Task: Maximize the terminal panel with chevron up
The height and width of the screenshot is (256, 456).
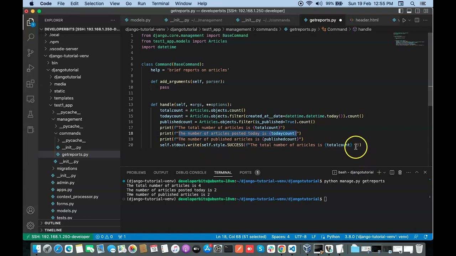Action: click(416, 172)
